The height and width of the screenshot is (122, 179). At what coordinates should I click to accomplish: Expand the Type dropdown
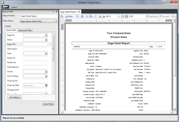click(46, 53)
